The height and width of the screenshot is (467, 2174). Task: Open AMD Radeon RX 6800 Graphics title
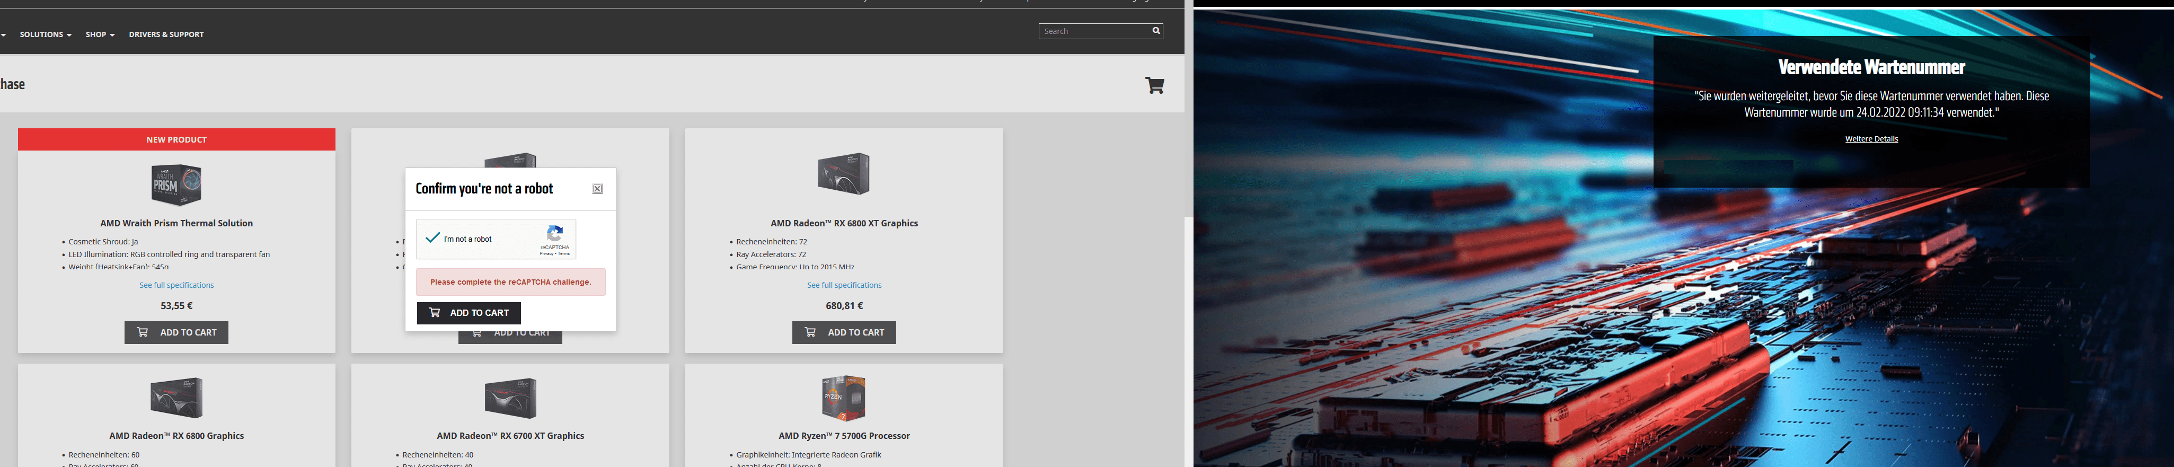pos(176,437)
